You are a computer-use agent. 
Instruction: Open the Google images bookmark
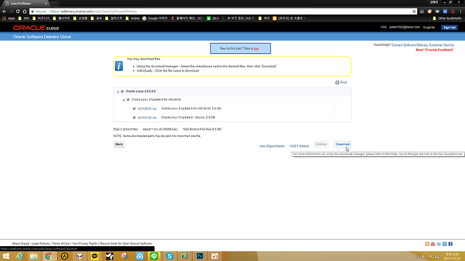(155, 18)
